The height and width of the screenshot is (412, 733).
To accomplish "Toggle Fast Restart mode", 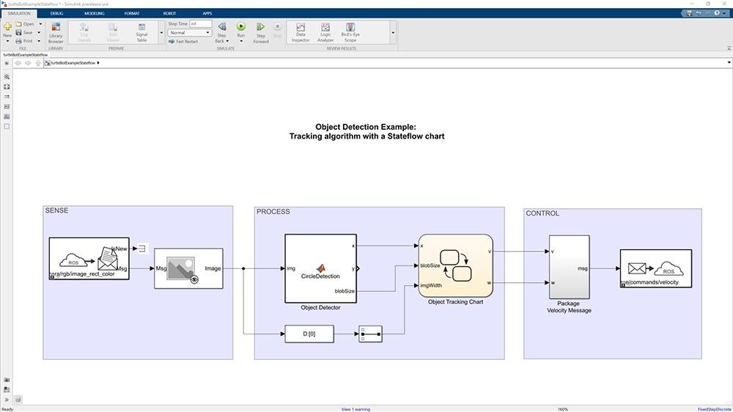I will click(x=183, y=42).
